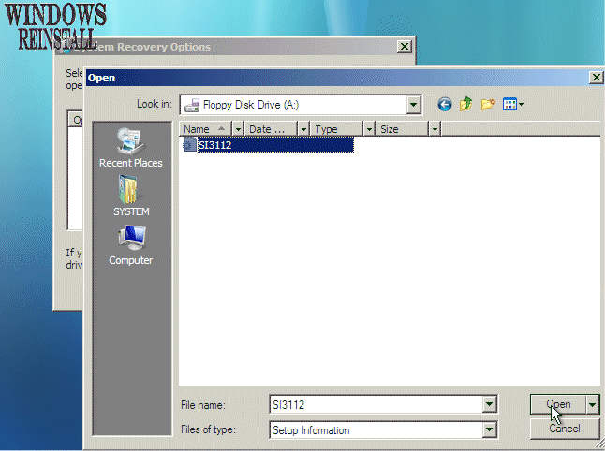Open Recent Places in the sidebar
605x451 pixels.
coord(130,148)
